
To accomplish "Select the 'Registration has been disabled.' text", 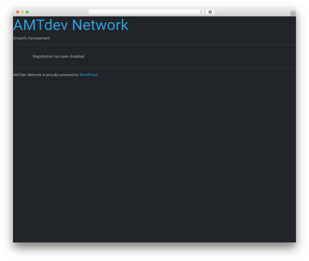I will click(x=59, y=57).
